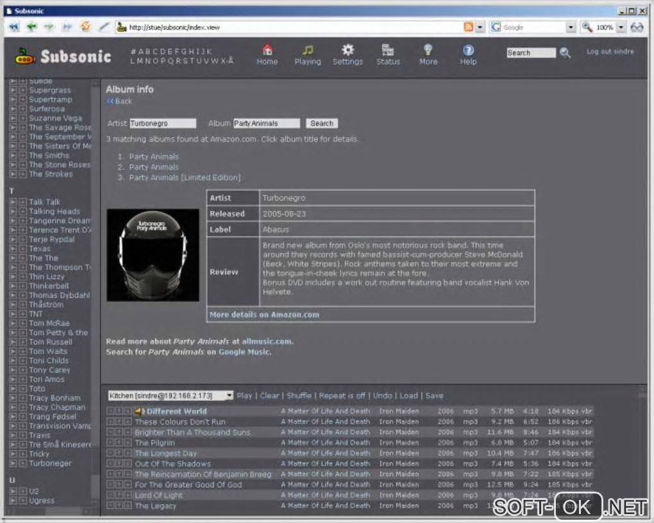This screenshot has height=523, width=654.
Task: Undo the last playlist change
Action: tap(383, 396)
